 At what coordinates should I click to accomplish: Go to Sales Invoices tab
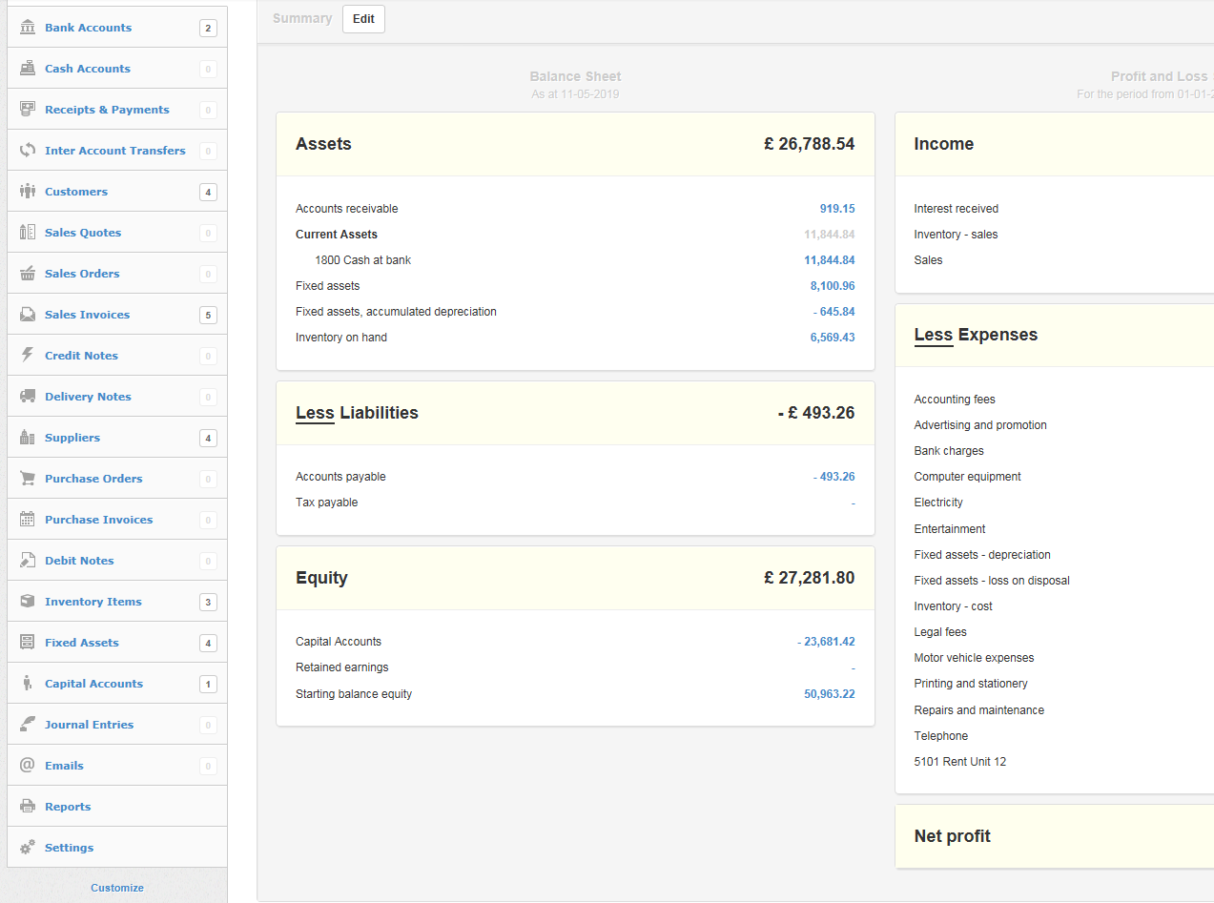click(x=117, y=315)
